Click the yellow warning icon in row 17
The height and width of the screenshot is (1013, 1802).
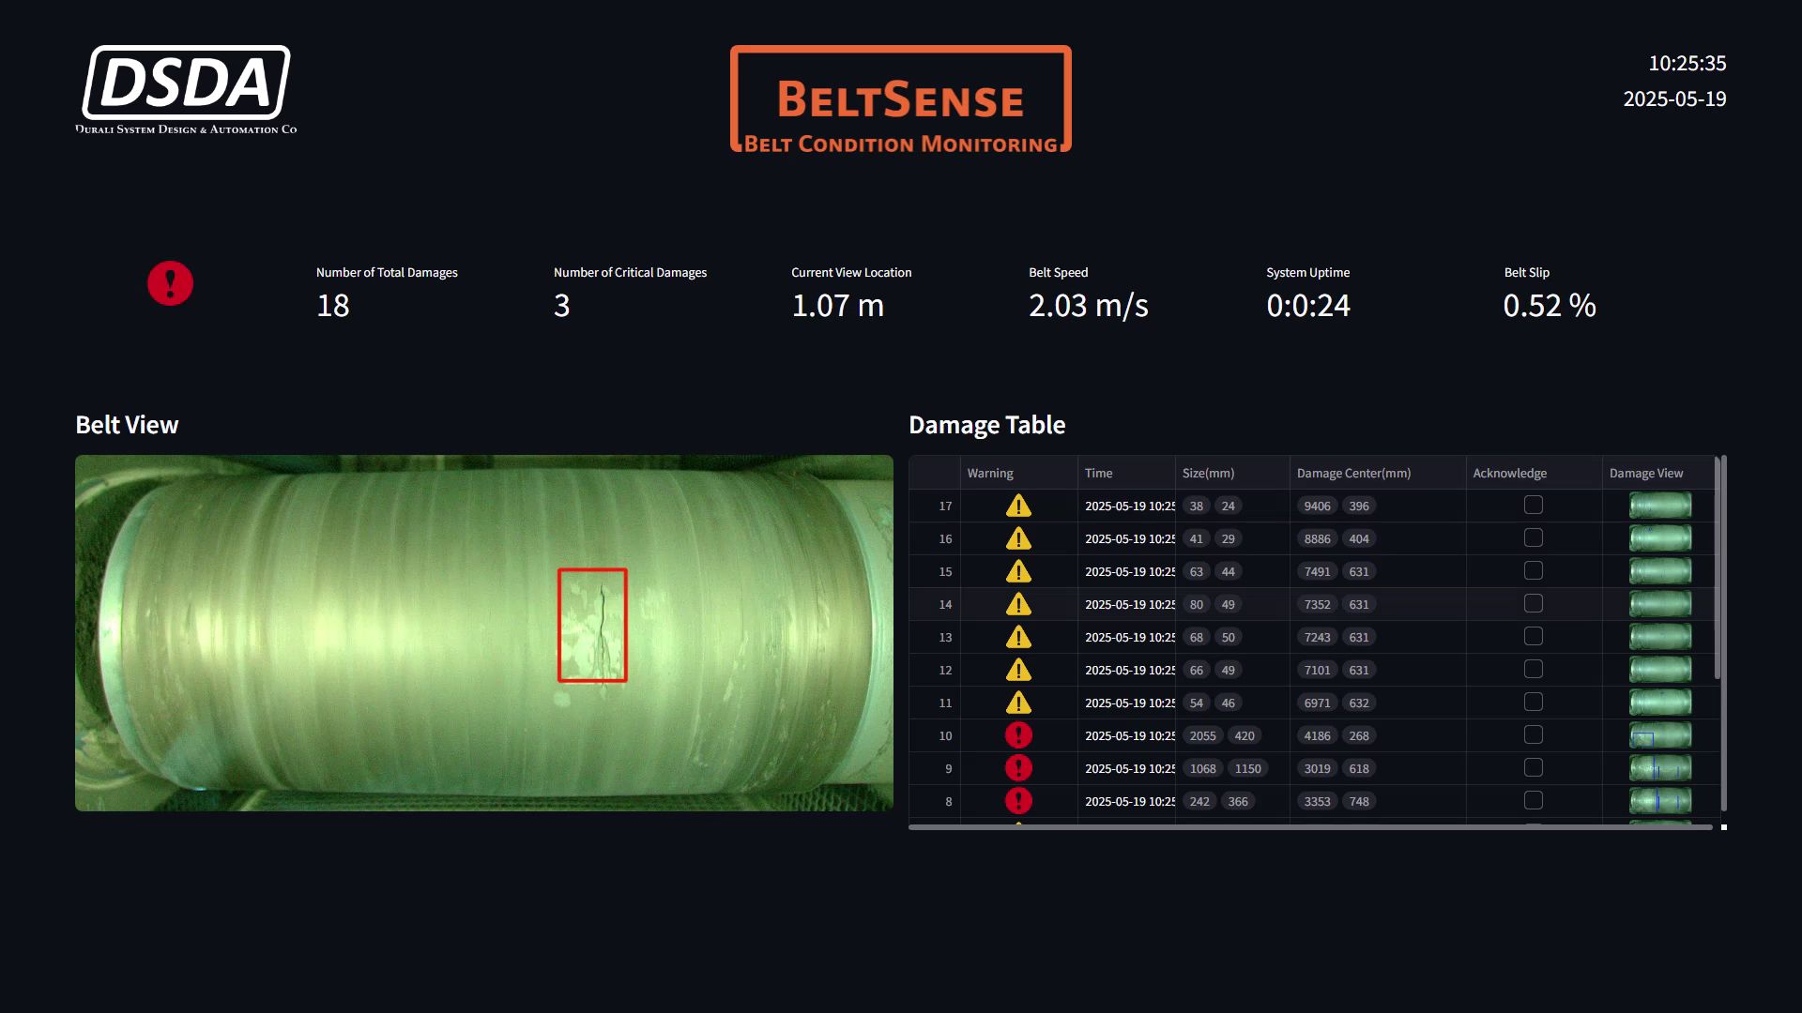click(1018, 506)
